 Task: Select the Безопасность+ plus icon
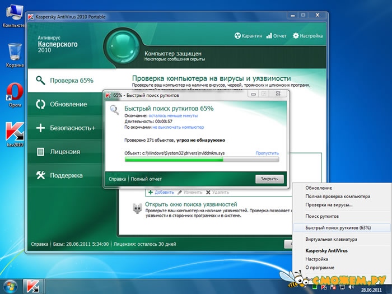click(x=40, y=128)
